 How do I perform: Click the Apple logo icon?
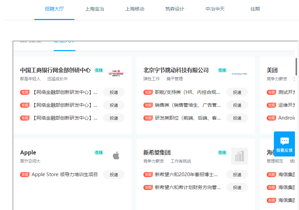tap(116, 156)
